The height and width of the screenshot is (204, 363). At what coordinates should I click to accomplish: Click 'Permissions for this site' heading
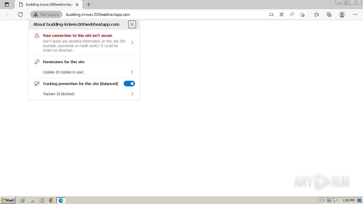click(x=64, y=62)
